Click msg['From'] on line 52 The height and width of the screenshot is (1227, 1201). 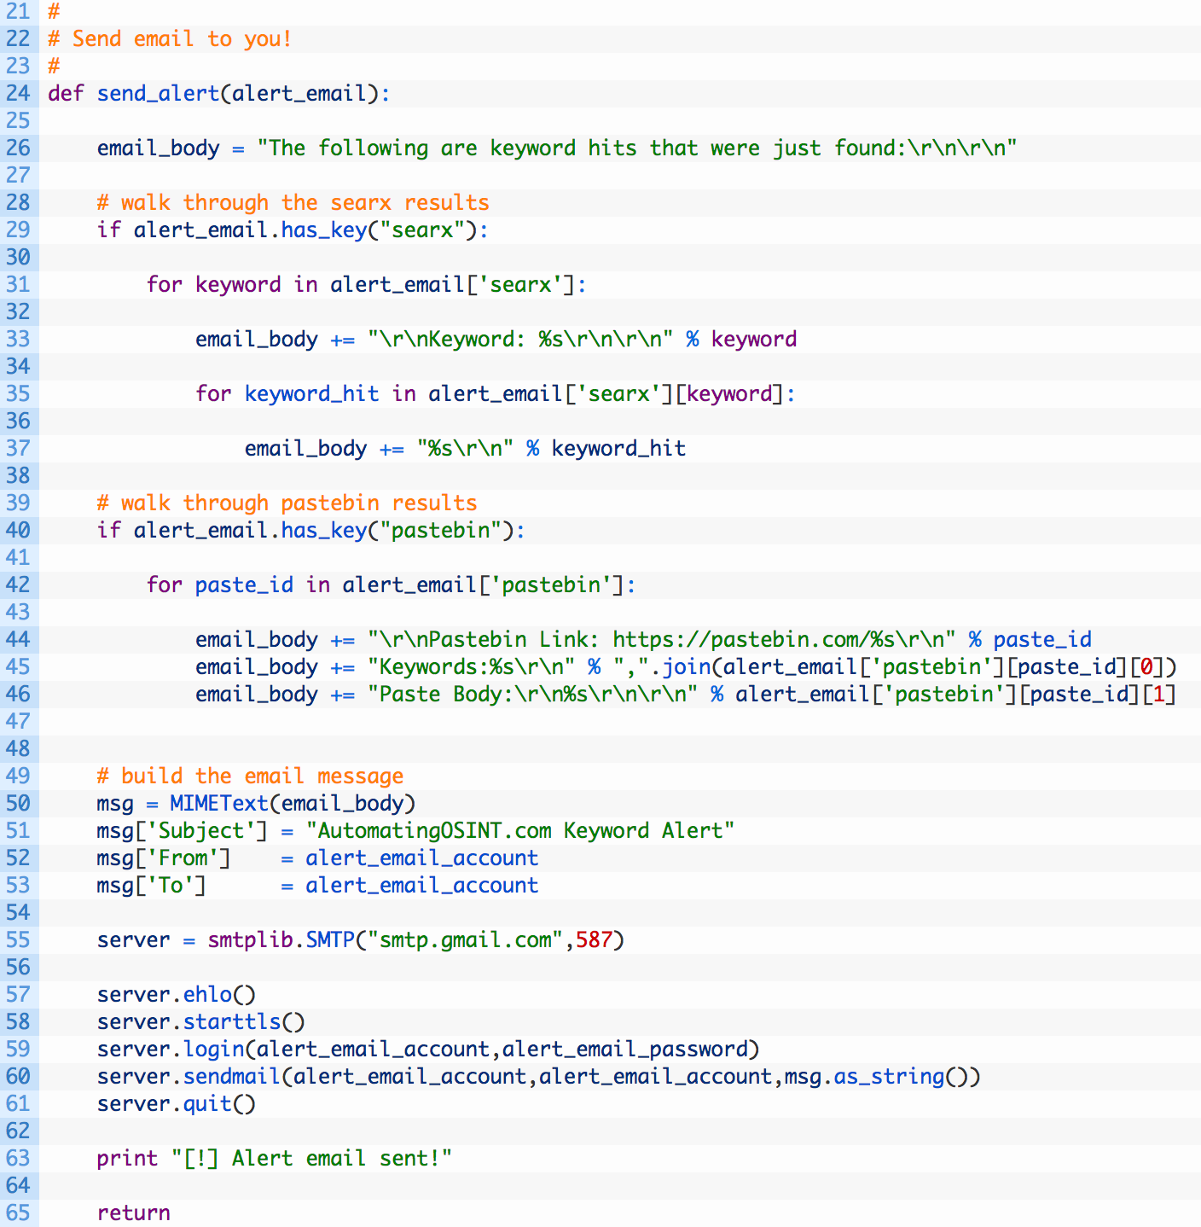(164, 858)
